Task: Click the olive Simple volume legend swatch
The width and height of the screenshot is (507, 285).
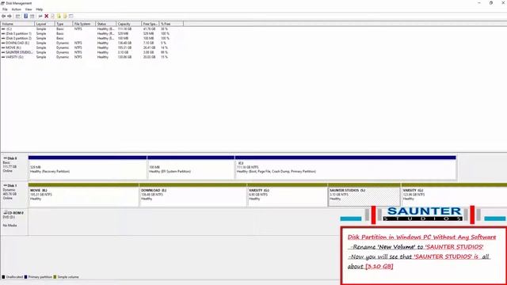Action: click(x=55, y=277)
